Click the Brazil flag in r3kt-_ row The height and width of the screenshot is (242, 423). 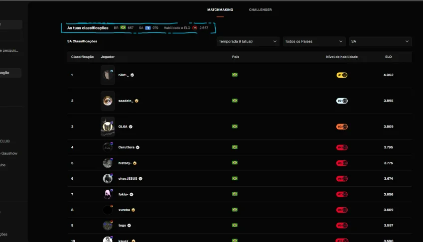click(235, 75)
